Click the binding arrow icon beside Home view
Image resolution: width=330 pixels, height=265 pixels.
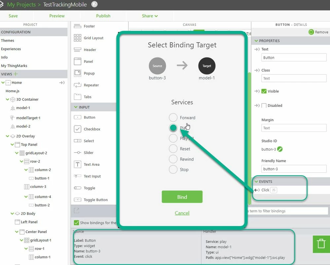[62, 82]
